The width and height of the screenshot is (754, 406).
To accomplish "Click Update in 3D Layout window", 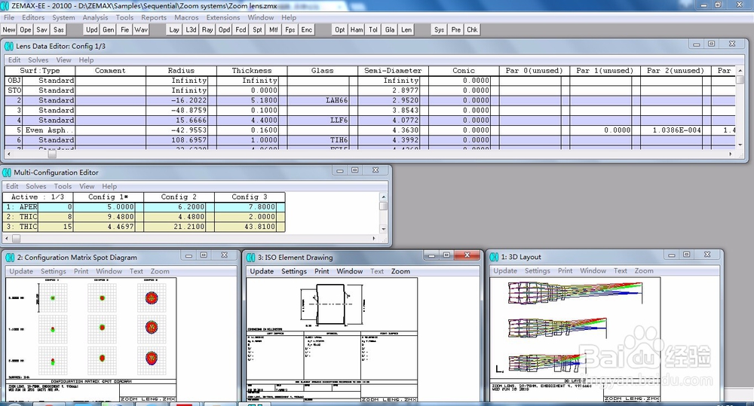I will (x=505, y=271).
